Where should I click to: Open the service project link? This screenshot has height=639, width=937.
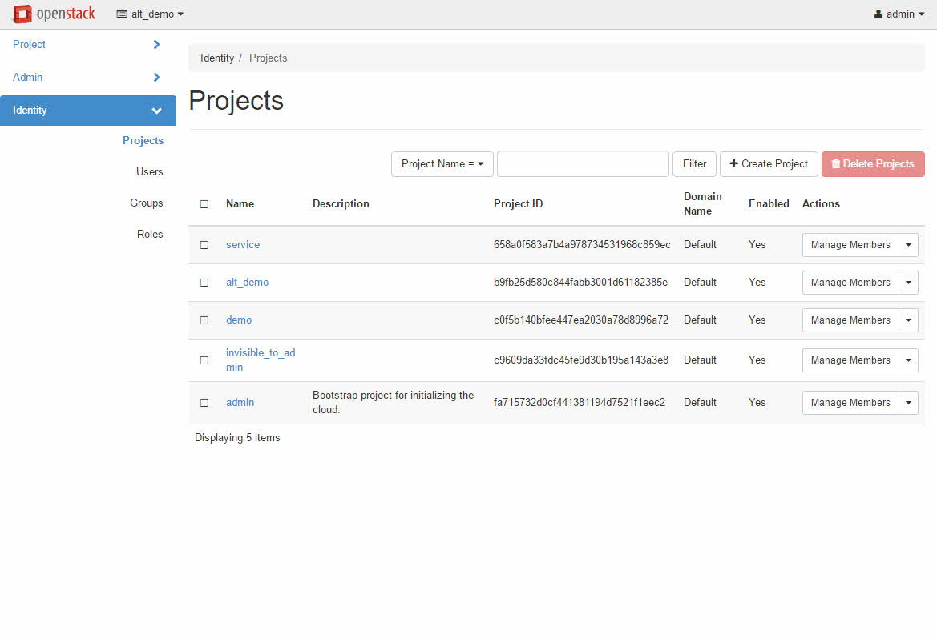click(243, 245)
